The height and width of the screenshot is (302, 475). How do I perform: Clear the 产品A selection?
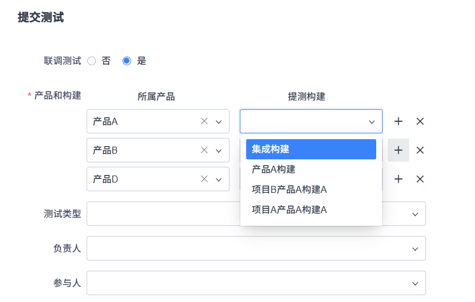(204, 121)
